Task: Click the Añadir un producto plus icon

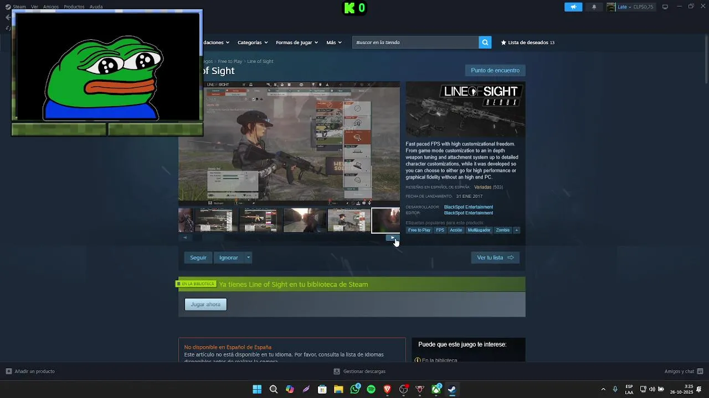Action: pos(8,371)
